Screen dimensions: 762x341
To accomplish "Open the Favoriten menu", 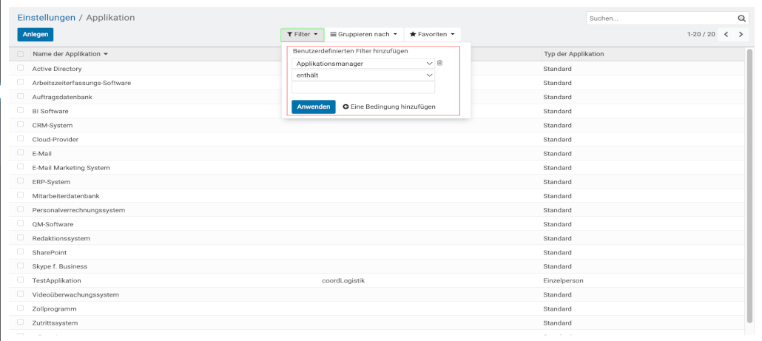I will [432, 35].
